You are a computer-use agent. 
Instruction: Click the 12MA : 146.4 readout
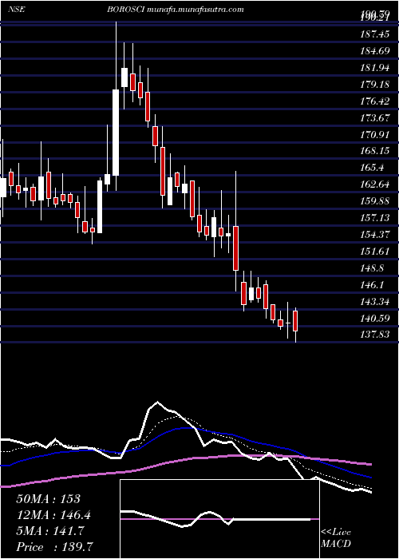coord(53,515)
